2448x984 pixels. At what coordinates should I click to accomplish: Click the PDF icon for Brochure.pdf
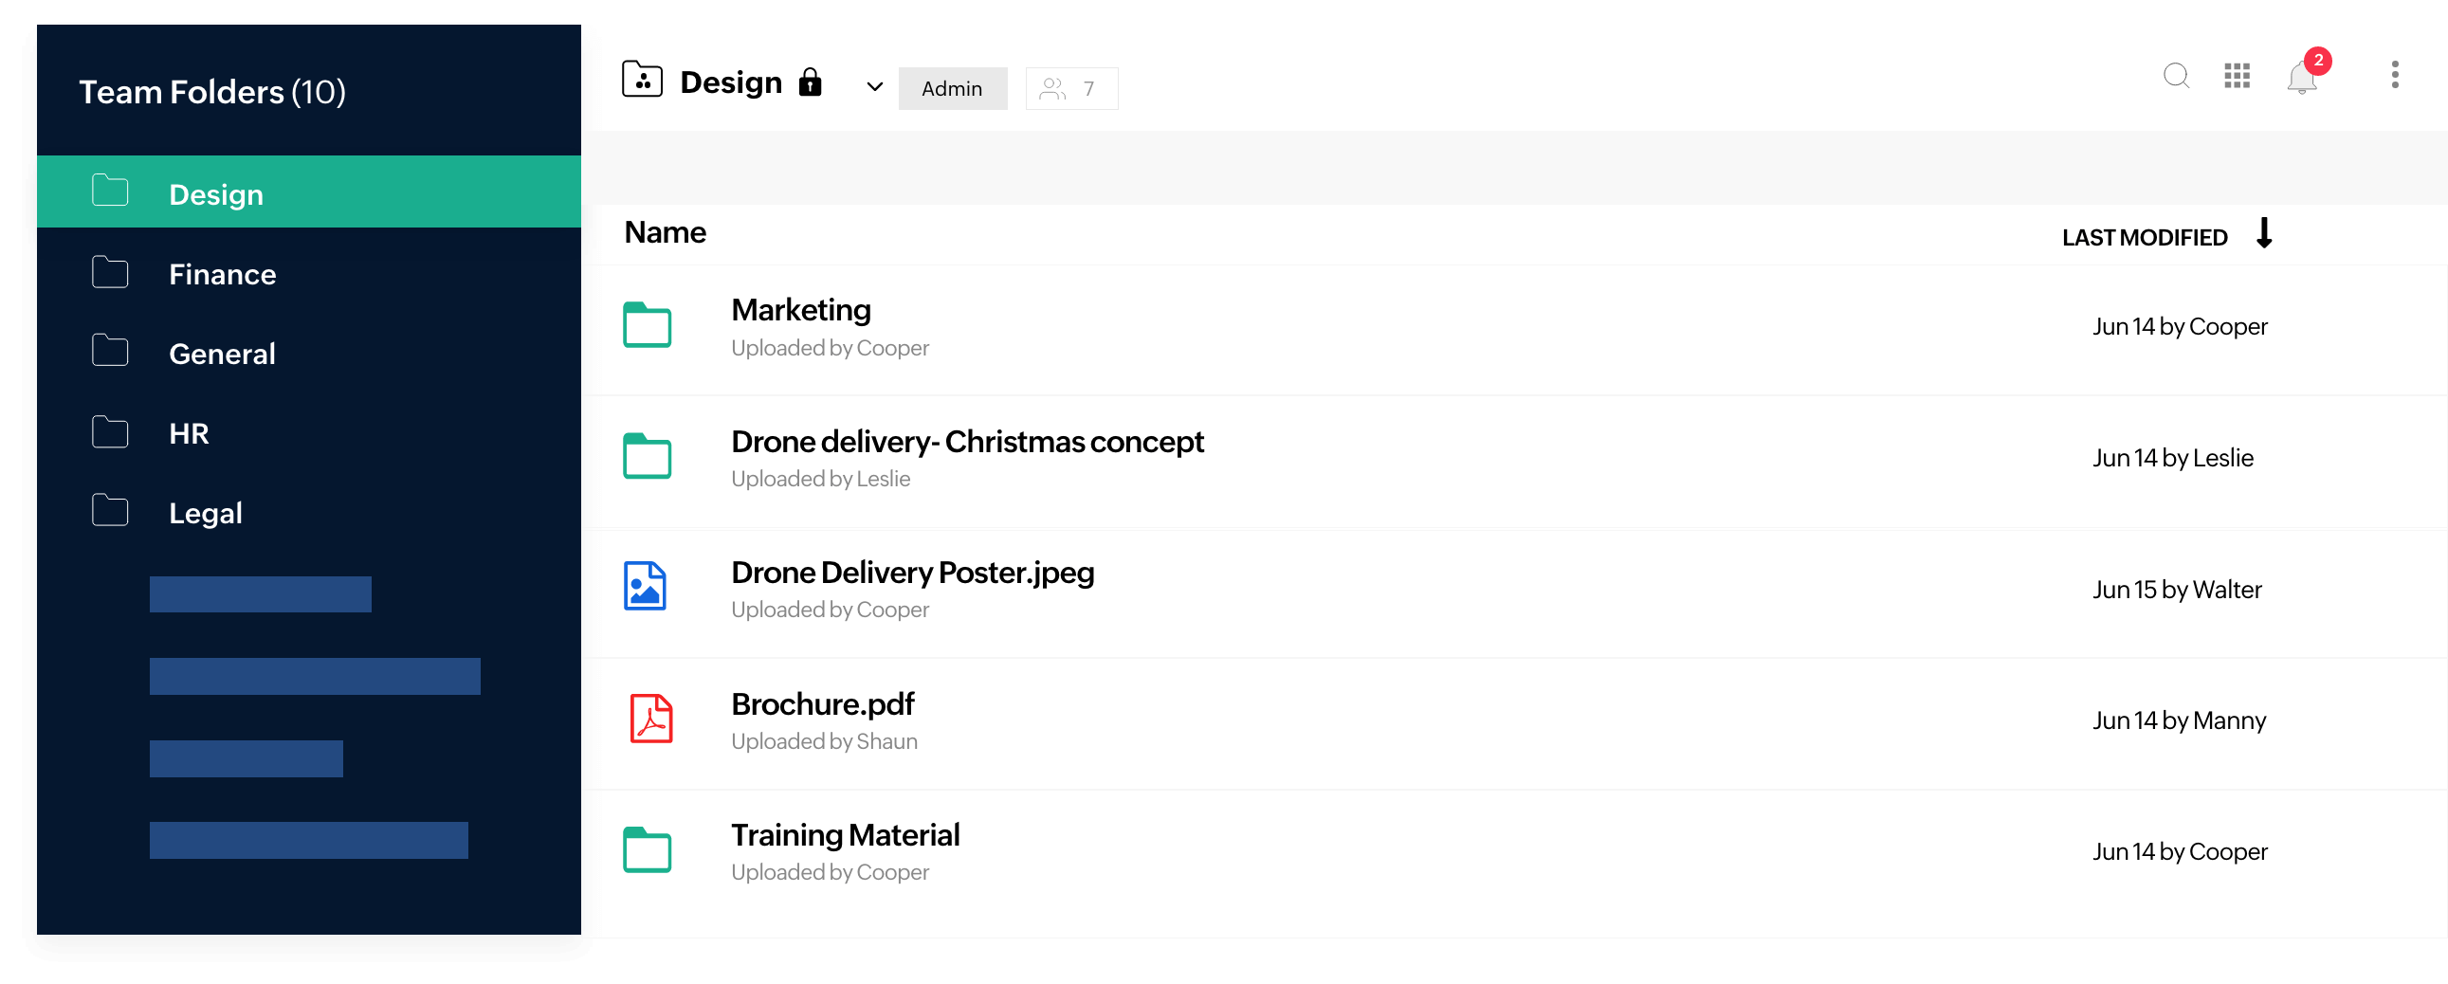coord(651,719)
